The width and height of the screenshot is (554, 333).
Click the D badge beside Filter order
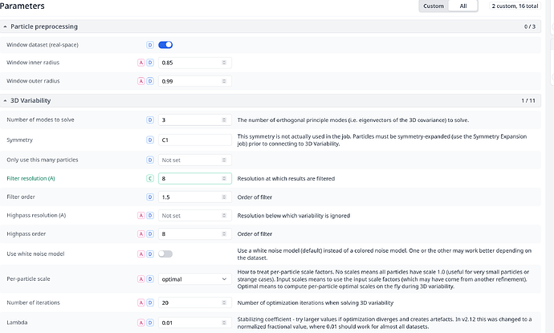point(149,197)
